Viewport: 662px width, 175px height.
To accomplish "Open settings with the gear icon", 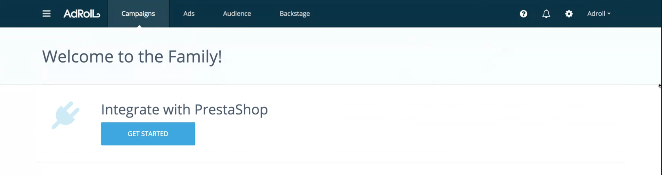I will (569, 14).
